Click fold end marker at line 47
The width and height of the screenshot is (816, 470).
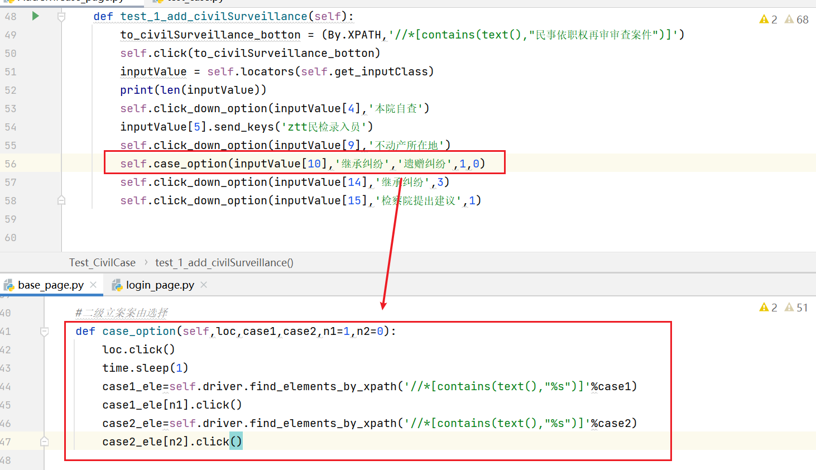click(44, 442)
